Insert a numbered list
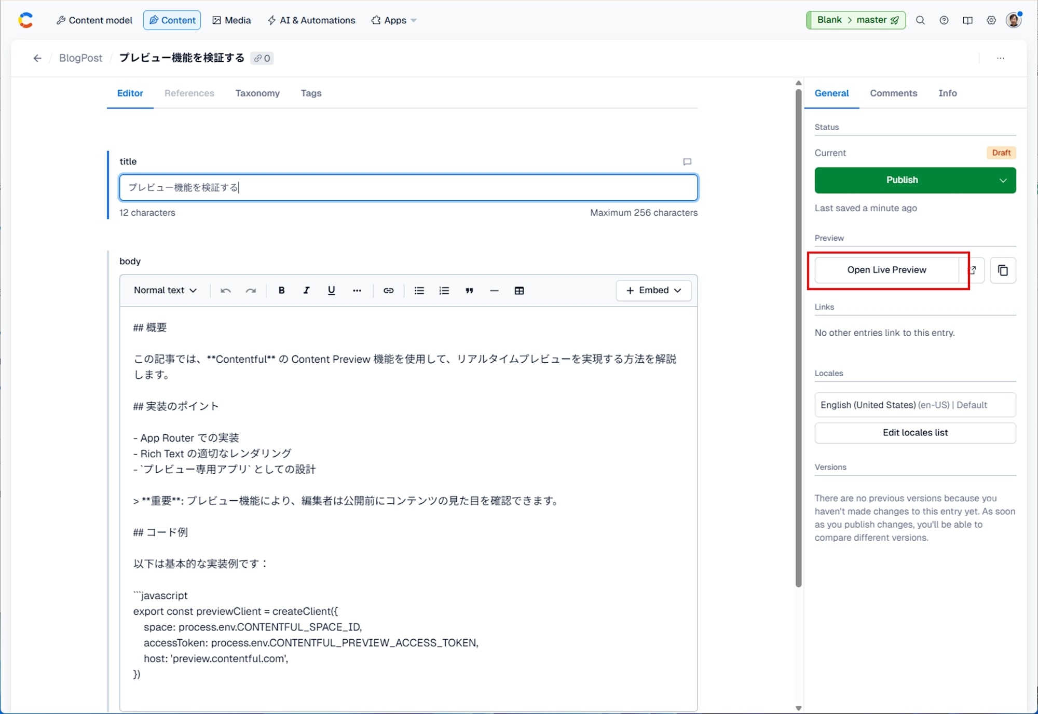Screen dimensions: 1038x714 coord(444,291)
